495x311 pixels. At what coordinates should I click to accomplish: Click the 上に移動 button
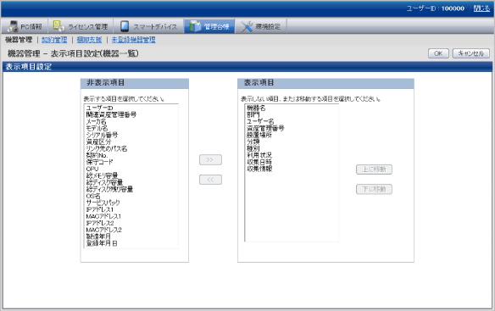tap(374, 169)
